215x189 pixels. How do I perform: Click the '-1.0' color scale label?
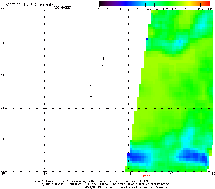108,9
